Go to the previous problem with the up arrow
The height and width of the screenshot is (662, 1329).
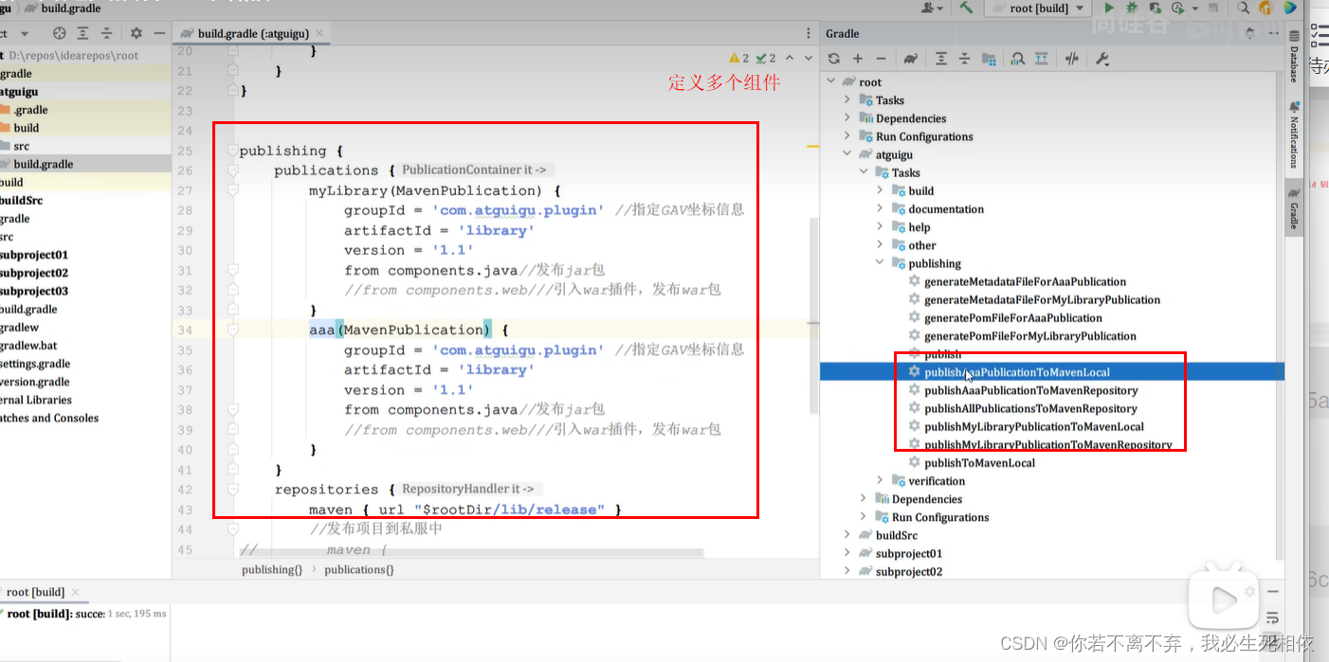tap(790, 58)
